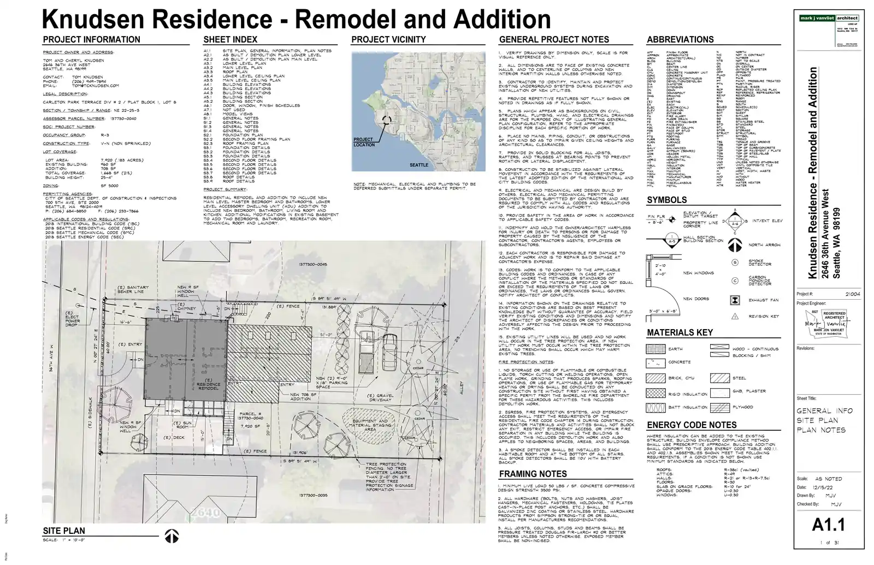Click the Wood - Continuous swatch
The height and width of the screenshot is (565, 874).
click(x=720, y=347)
